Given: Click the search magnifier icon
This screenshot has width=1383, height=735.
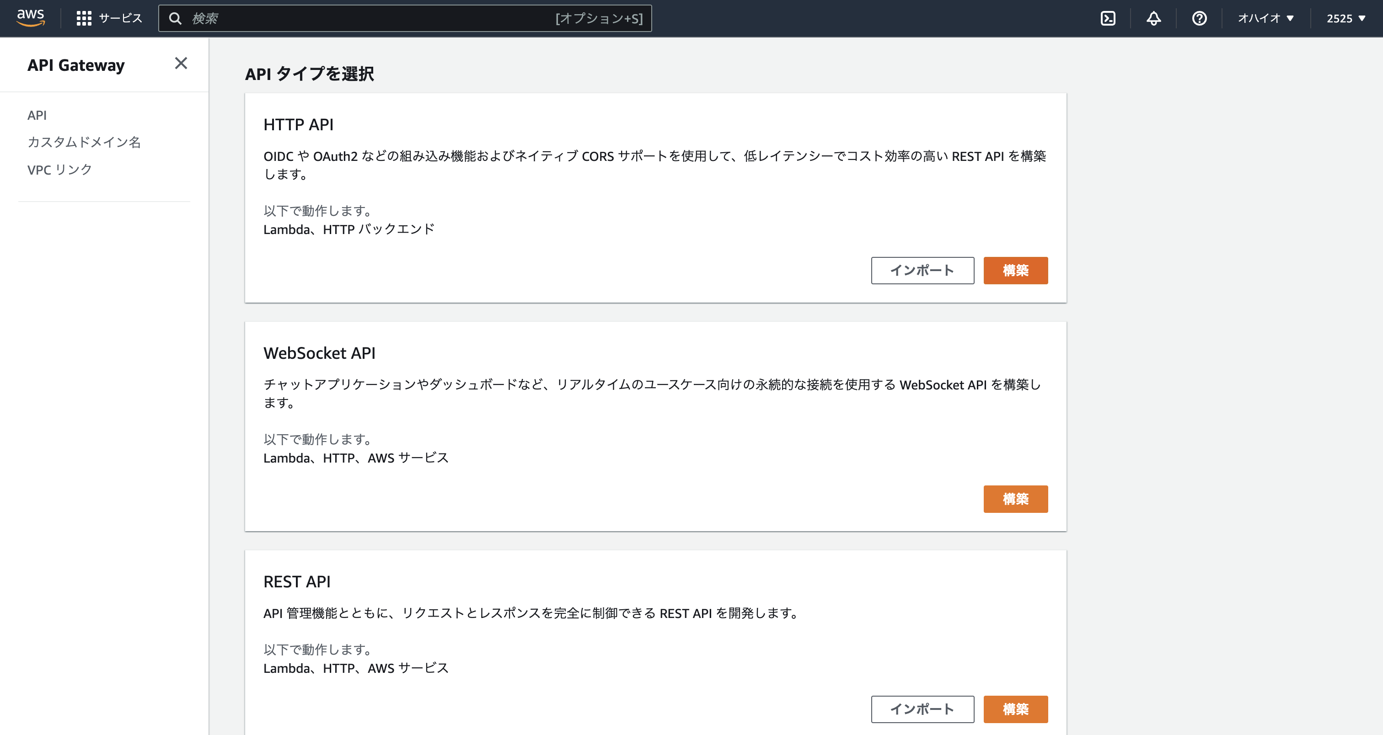Looking at the screenshot, I should pyautogui.click(x=176, y=18).
